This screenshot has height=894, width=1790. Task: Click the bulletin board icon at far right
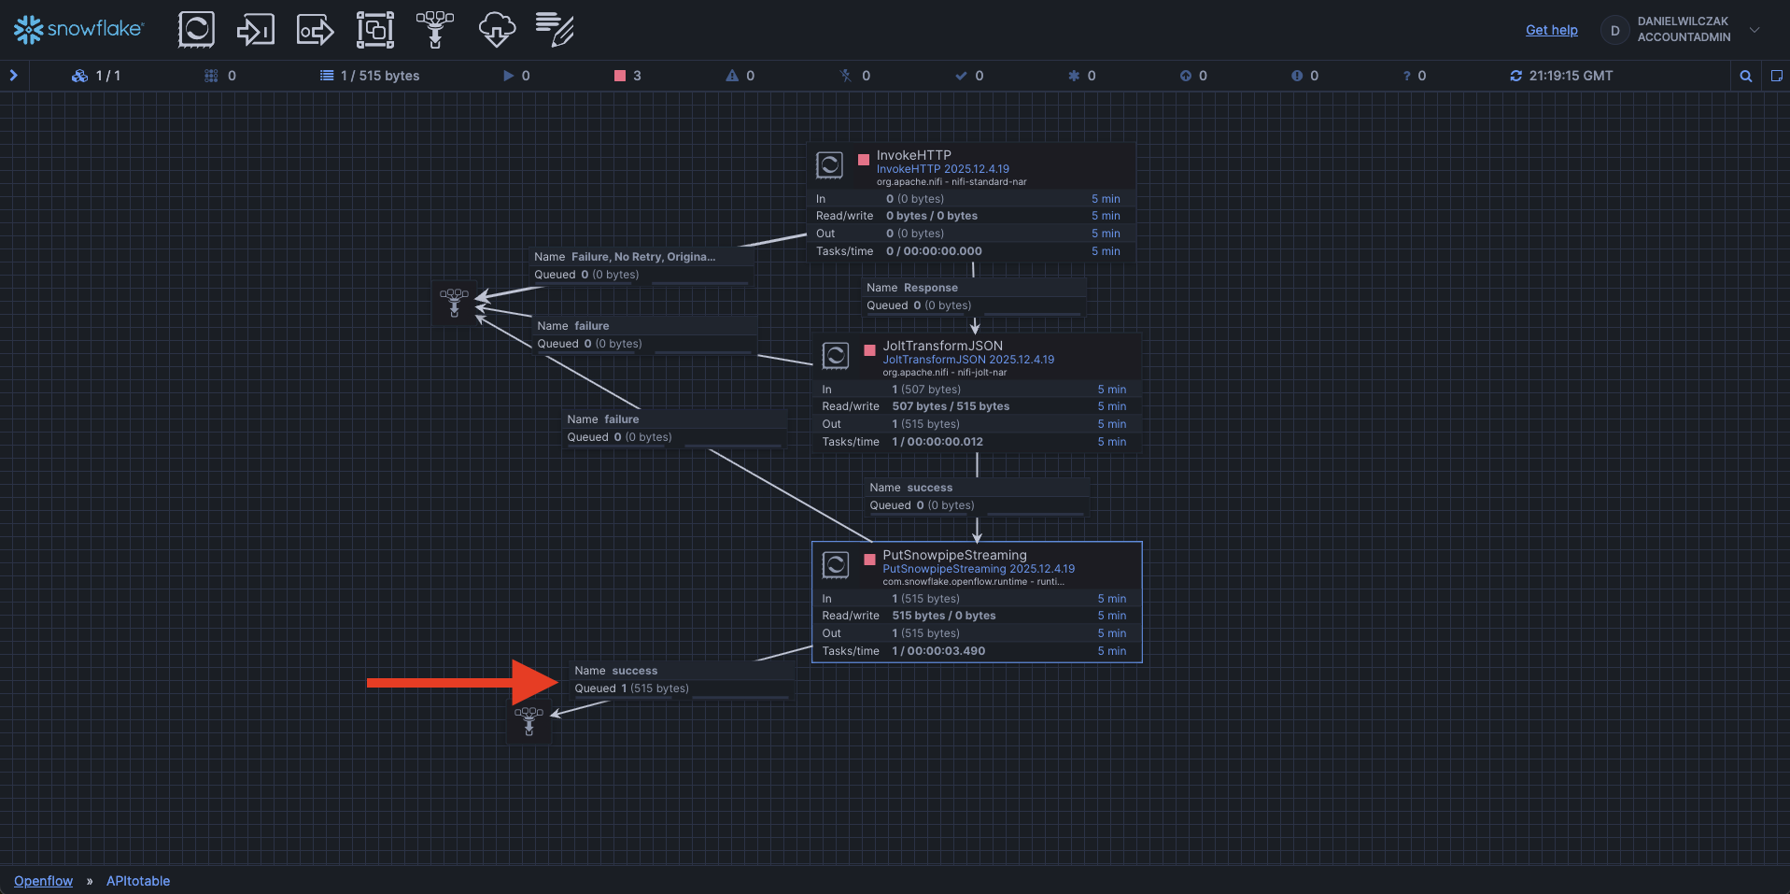1776,77
